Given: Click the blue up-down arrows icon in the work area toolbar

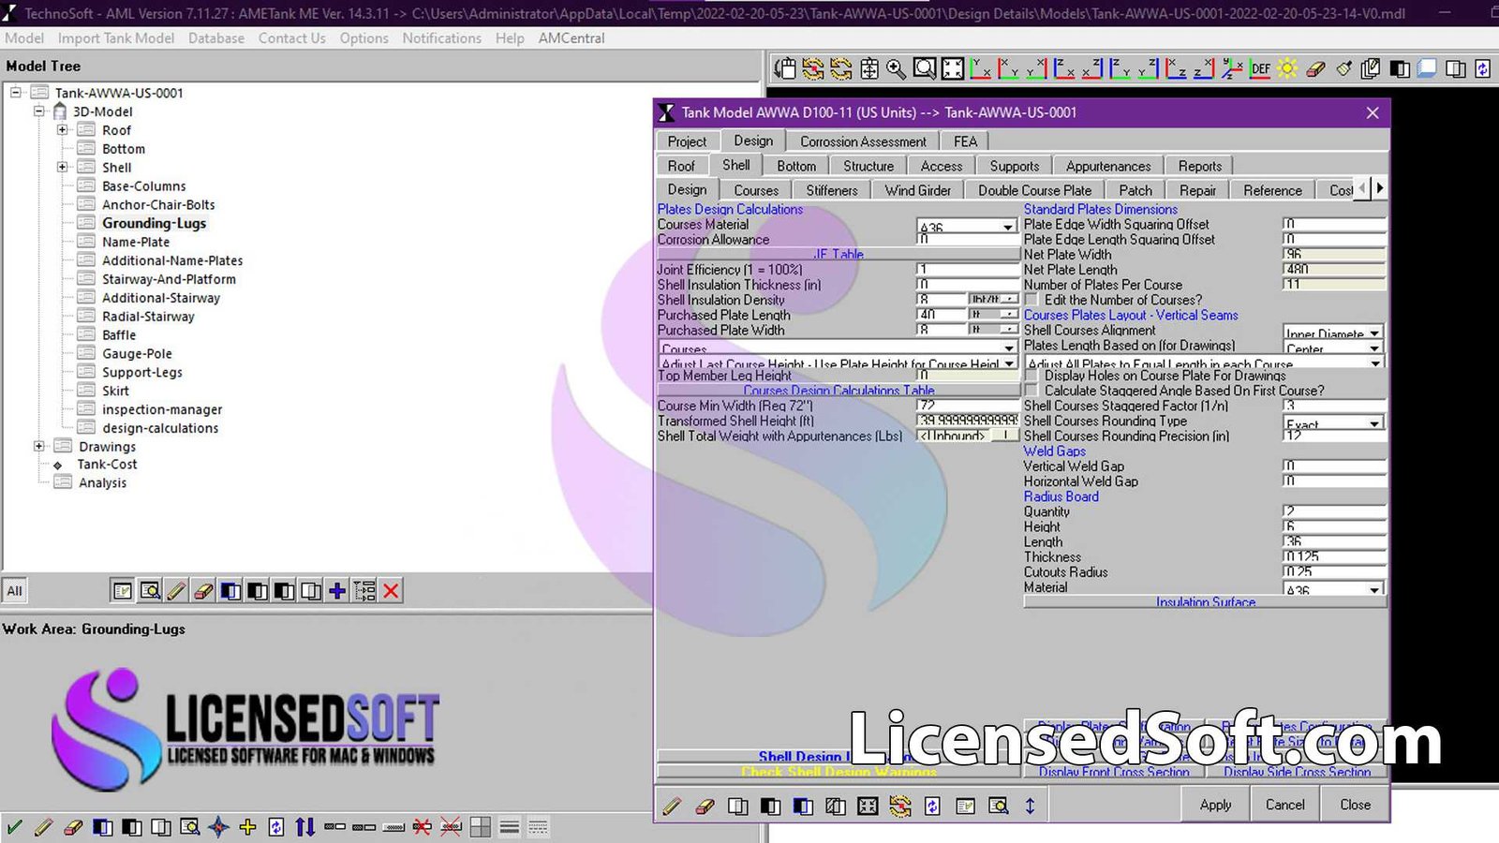Looking at the screenshot, I should (305, 827).
